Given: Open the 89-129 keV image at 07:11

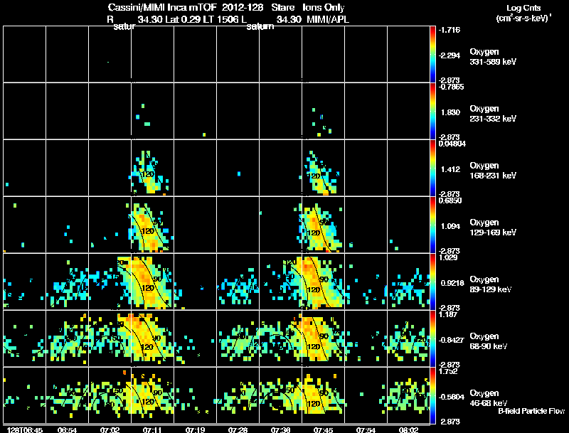Looking at the screenshot, I should 152,282.
